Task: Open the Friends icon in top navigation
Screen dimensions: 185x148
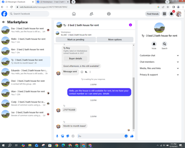Action: point(91,14)
